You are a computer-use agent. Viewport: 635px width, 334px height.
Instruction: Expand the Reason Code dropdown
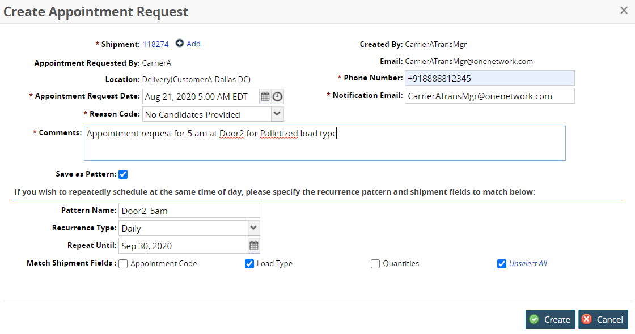(277, 114)
